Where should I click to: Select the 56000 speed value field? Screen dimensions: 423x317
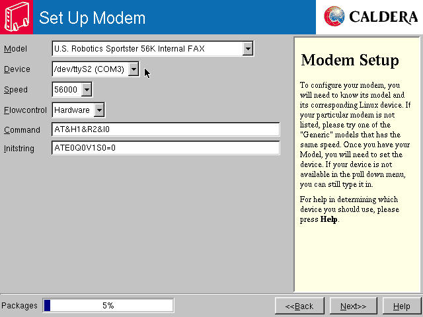[x=66, y=89]
